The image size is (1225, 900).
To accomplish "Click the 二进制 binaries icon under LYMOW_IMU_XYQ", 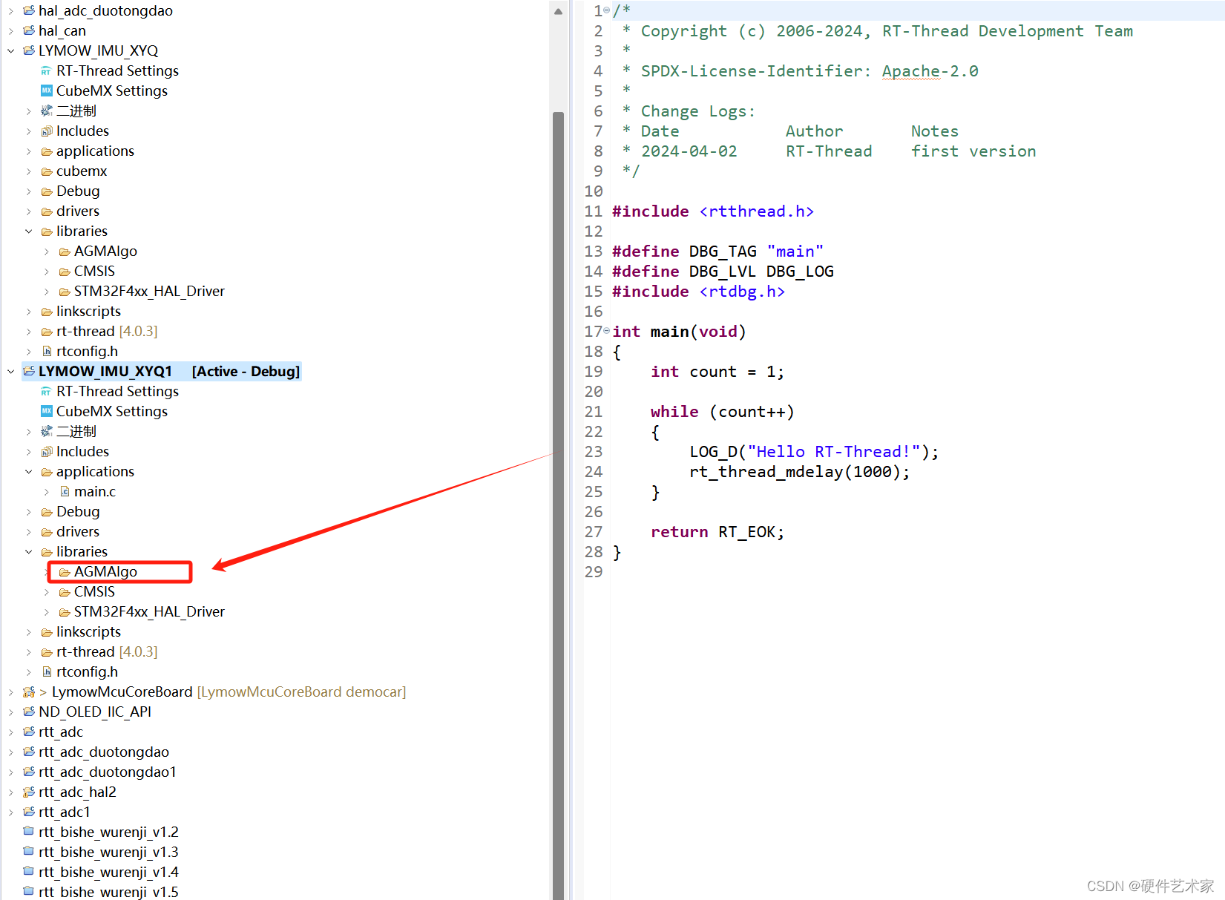I will coord(47,111).
